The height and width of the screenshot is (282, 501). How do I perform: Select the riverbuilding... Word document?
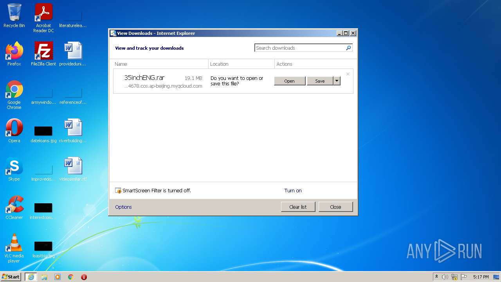click(73, 131)
